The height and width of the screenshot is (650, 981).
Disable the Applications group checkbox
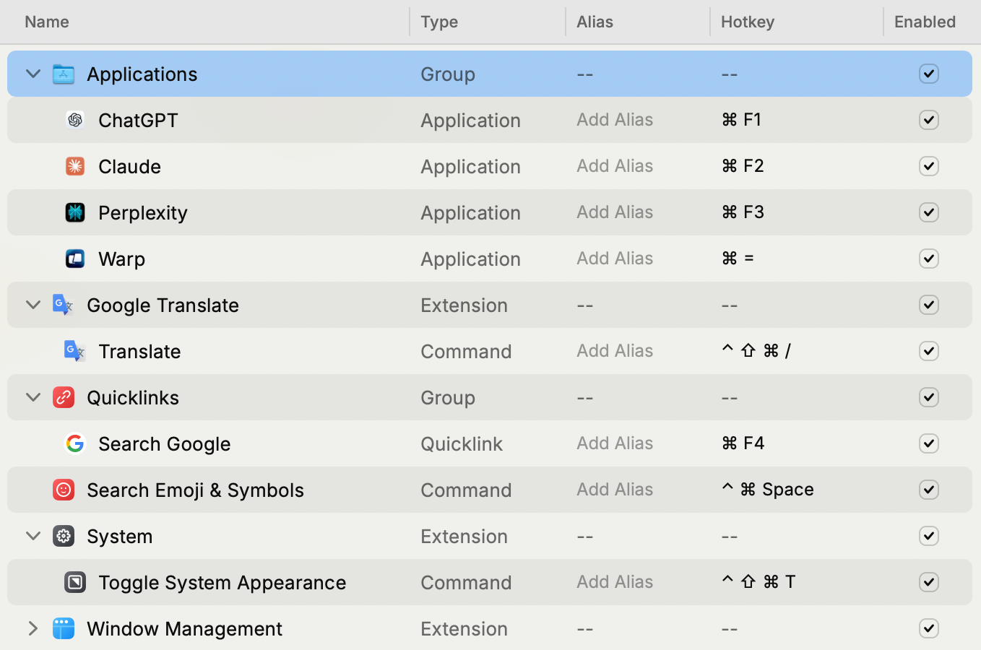929,74
